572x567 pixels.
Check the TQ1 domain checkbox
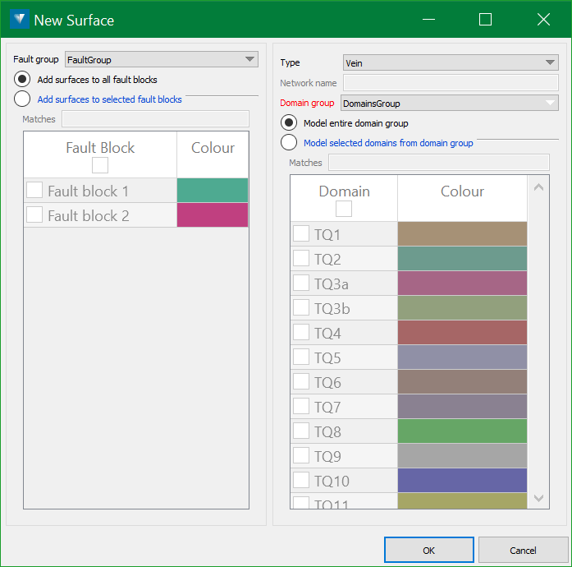(x=301, y=234)
